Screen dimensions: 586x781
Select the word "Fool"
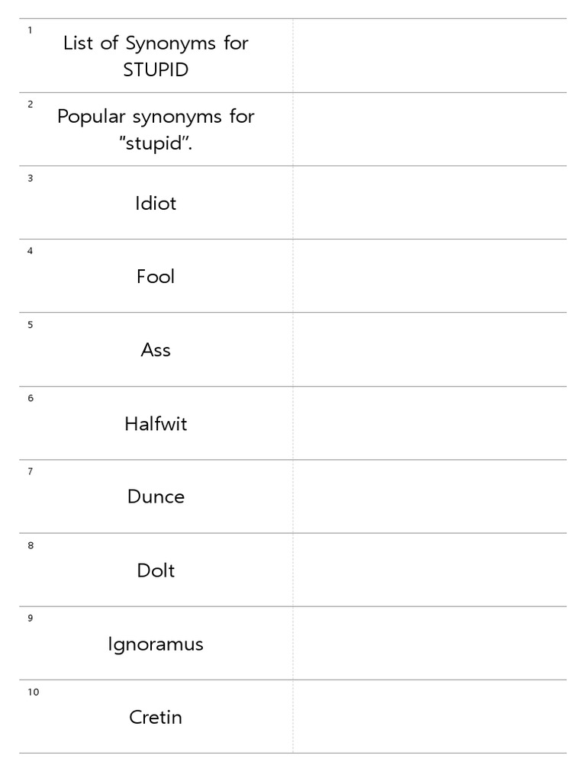(x=156, y=277)
